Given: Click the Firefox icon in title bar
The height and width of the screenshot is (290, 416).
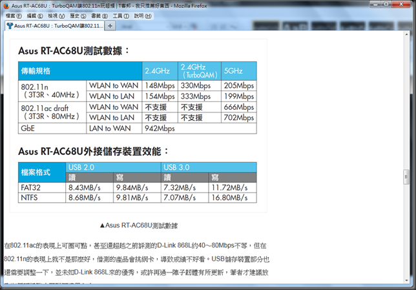Looking at the screenshot, I should pyautogui.click(x=6, y=6).
